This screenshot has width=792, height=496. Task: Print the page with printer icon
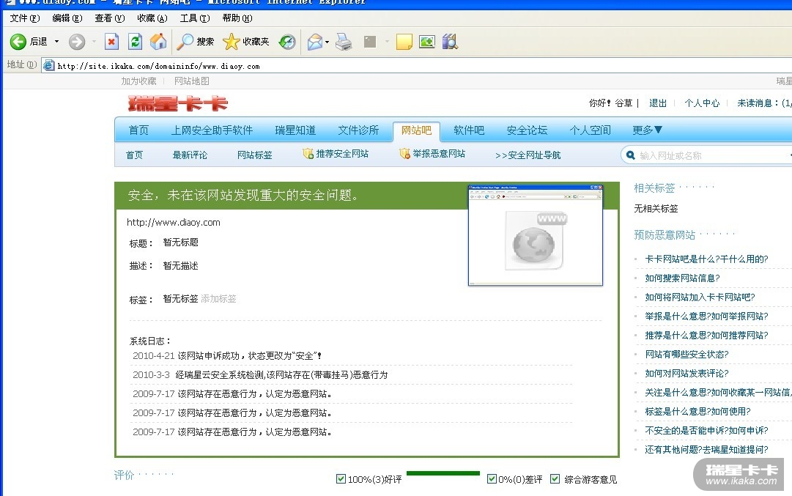coord(344,42)
